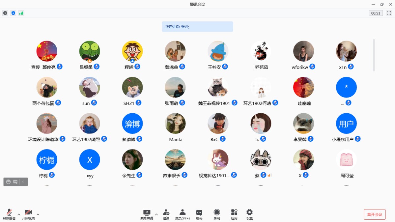This screenshot has width=395, height=222.
Task: Open the 邀请 invite icon
Action: pyautogui.click(x=166, y=214)
